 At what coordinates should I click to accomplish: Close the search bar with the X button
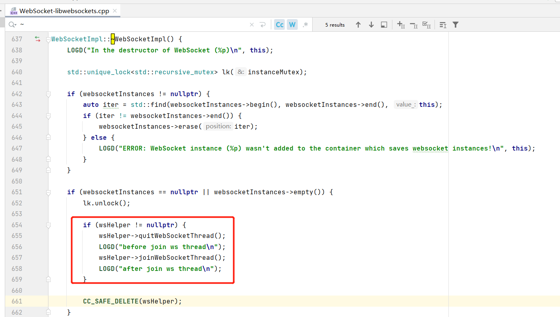click(252, 24)
